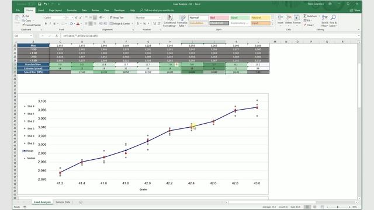This screenshot has width=374, height=210.
Task: Toggle Align Left
Action: pyautogui.click(x=86, y=23)
